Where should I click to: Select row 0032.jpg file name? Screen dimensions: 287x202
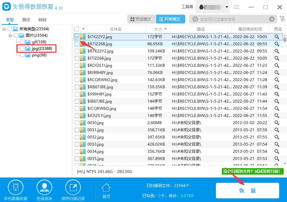tap(96, 137)
